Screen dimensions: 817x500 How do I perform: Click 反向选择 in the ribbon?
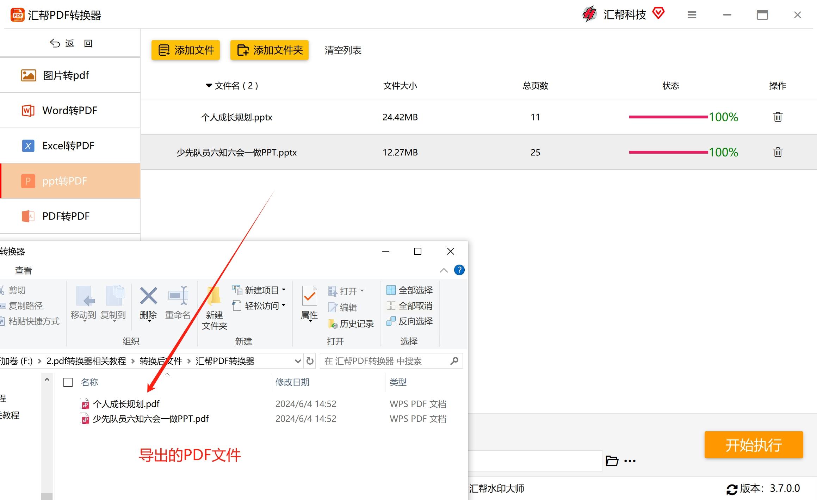(x=410, y=321)
